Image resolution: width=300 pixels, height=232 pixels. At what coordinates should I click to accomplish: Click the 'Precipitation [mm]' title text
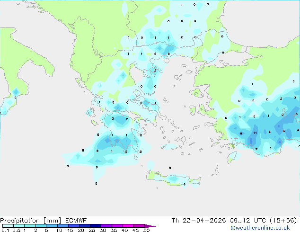click(31, 221)
